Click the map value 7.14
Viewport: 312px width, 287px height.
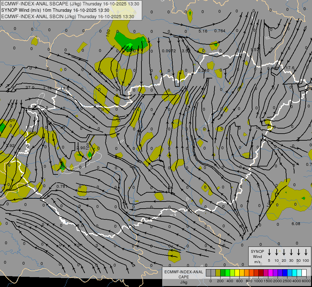tap(47, 88)
